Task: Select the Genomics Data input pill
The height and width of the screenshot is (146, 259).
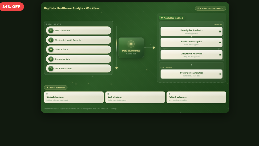Action: click(x=79, y=59)
